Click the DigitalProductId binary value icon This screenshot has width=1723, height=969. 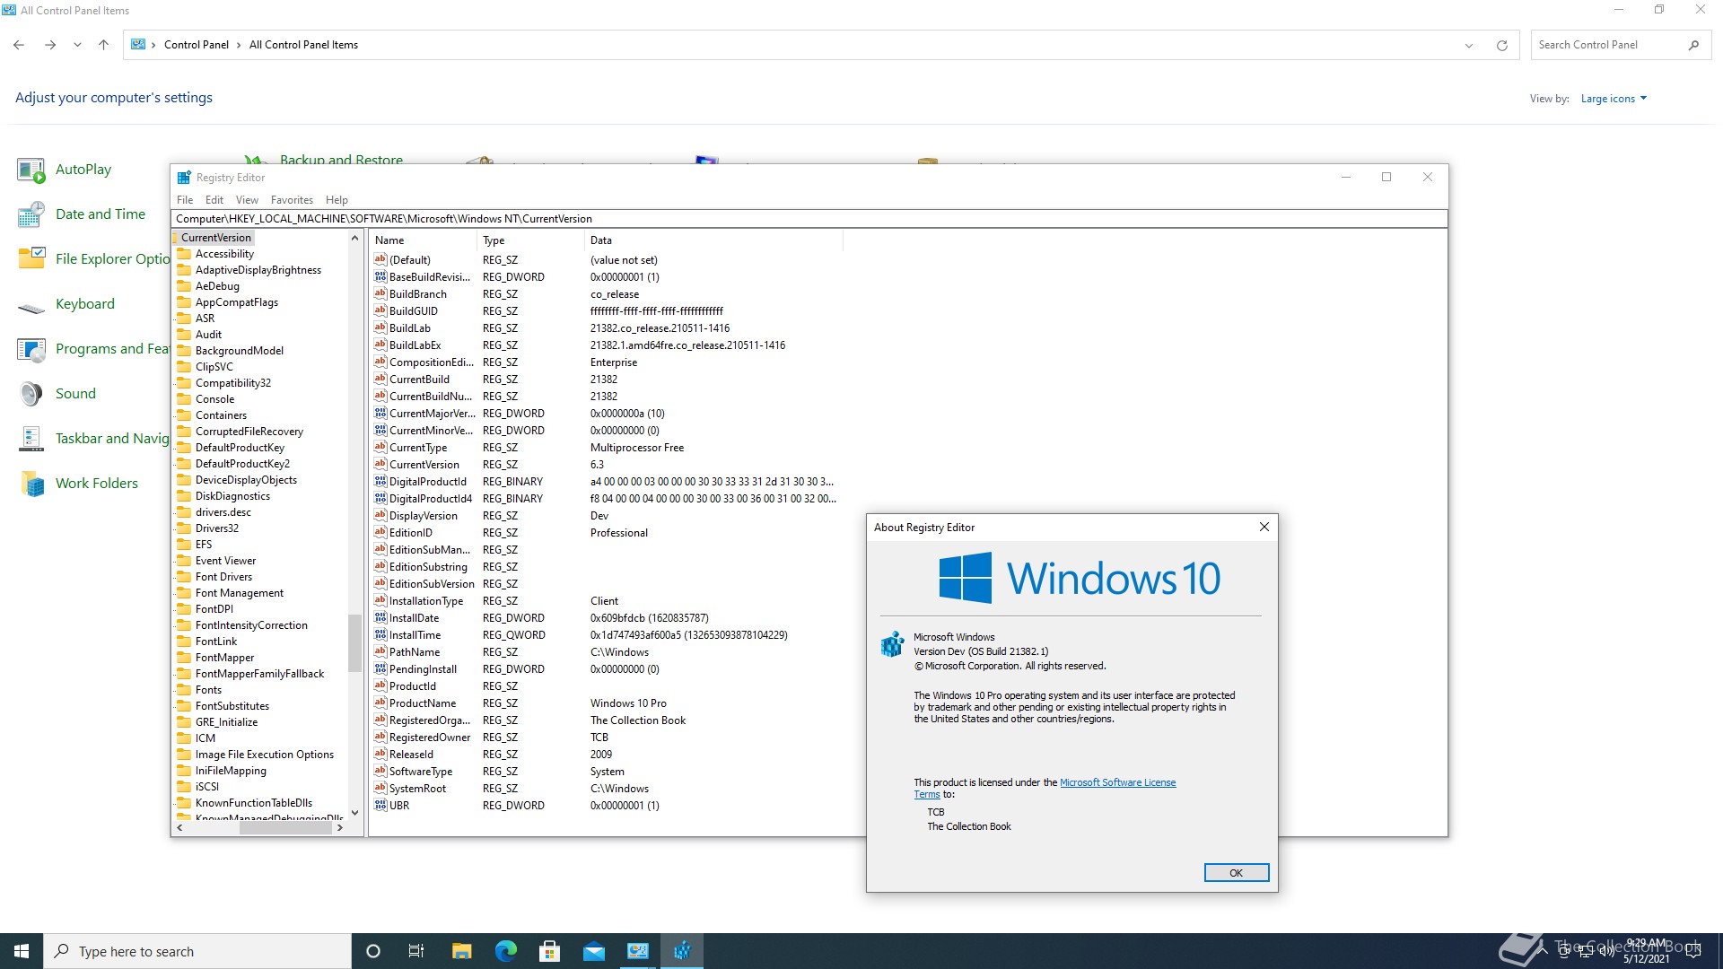[x=380, y=481]
